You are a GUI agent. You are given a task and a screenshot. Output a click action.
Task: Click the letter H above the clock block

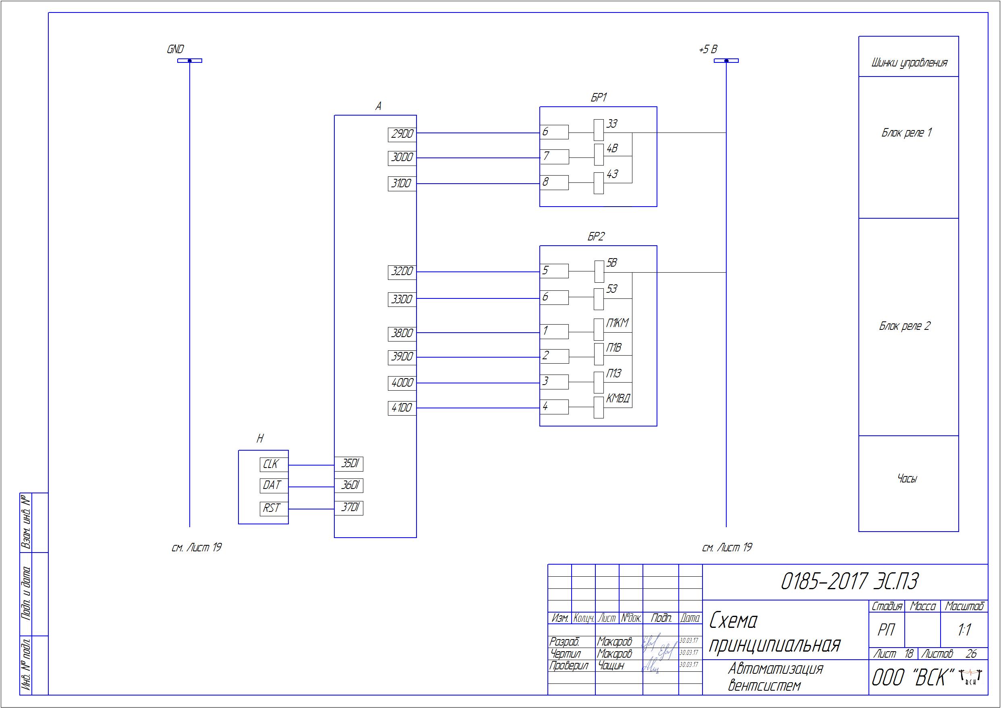coord(260,439)
